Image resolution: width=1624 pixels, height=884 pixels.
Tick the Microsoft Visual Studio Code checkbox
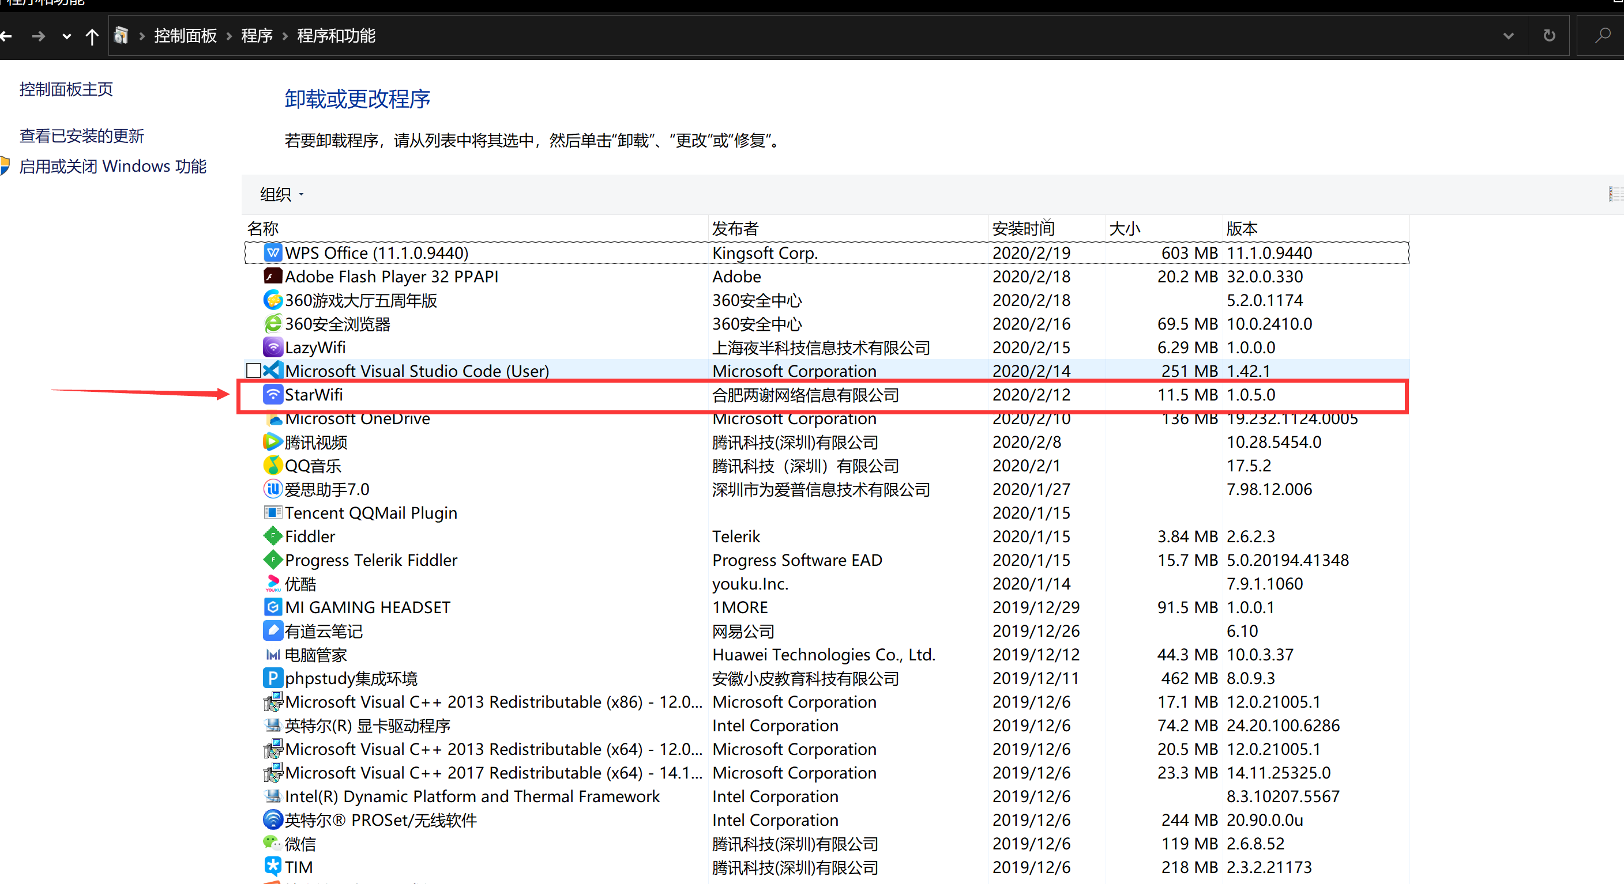coord(253,371)
